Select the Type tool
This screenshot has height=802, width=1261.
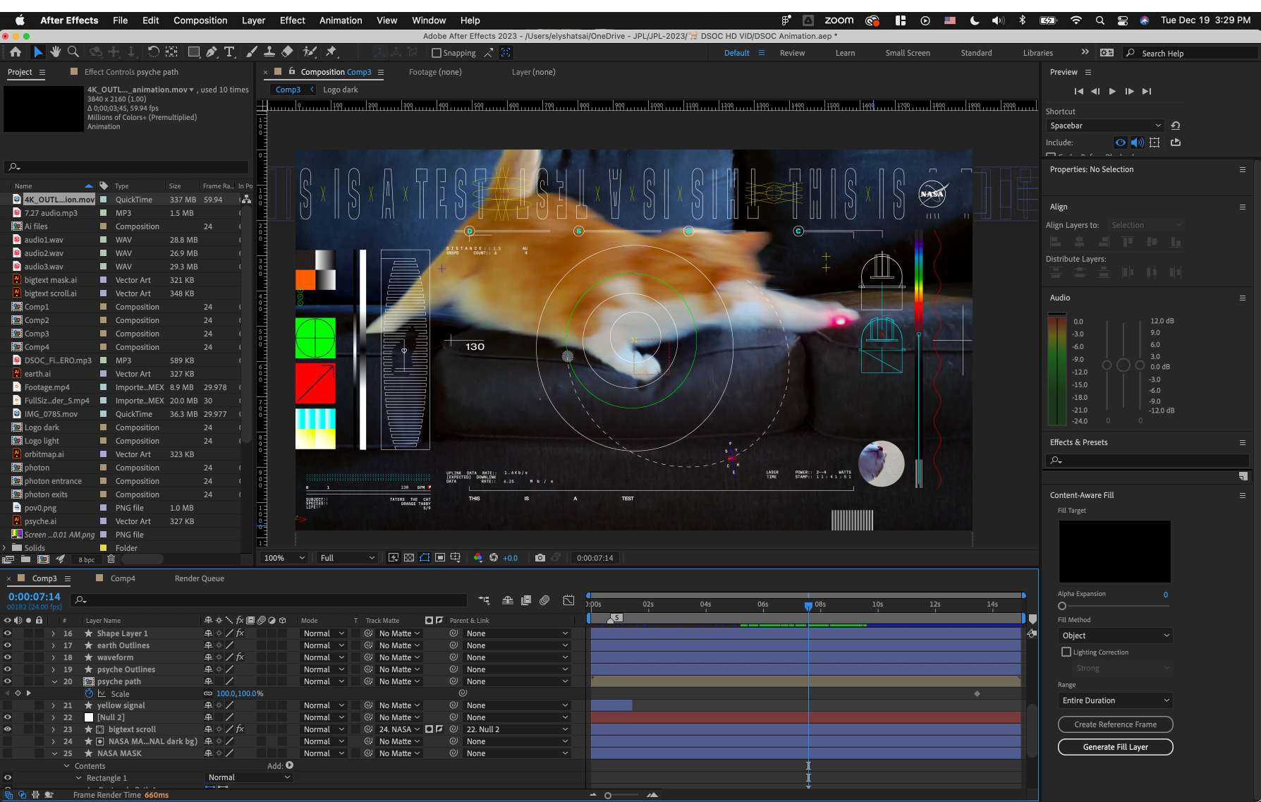(x=229, y=52)
